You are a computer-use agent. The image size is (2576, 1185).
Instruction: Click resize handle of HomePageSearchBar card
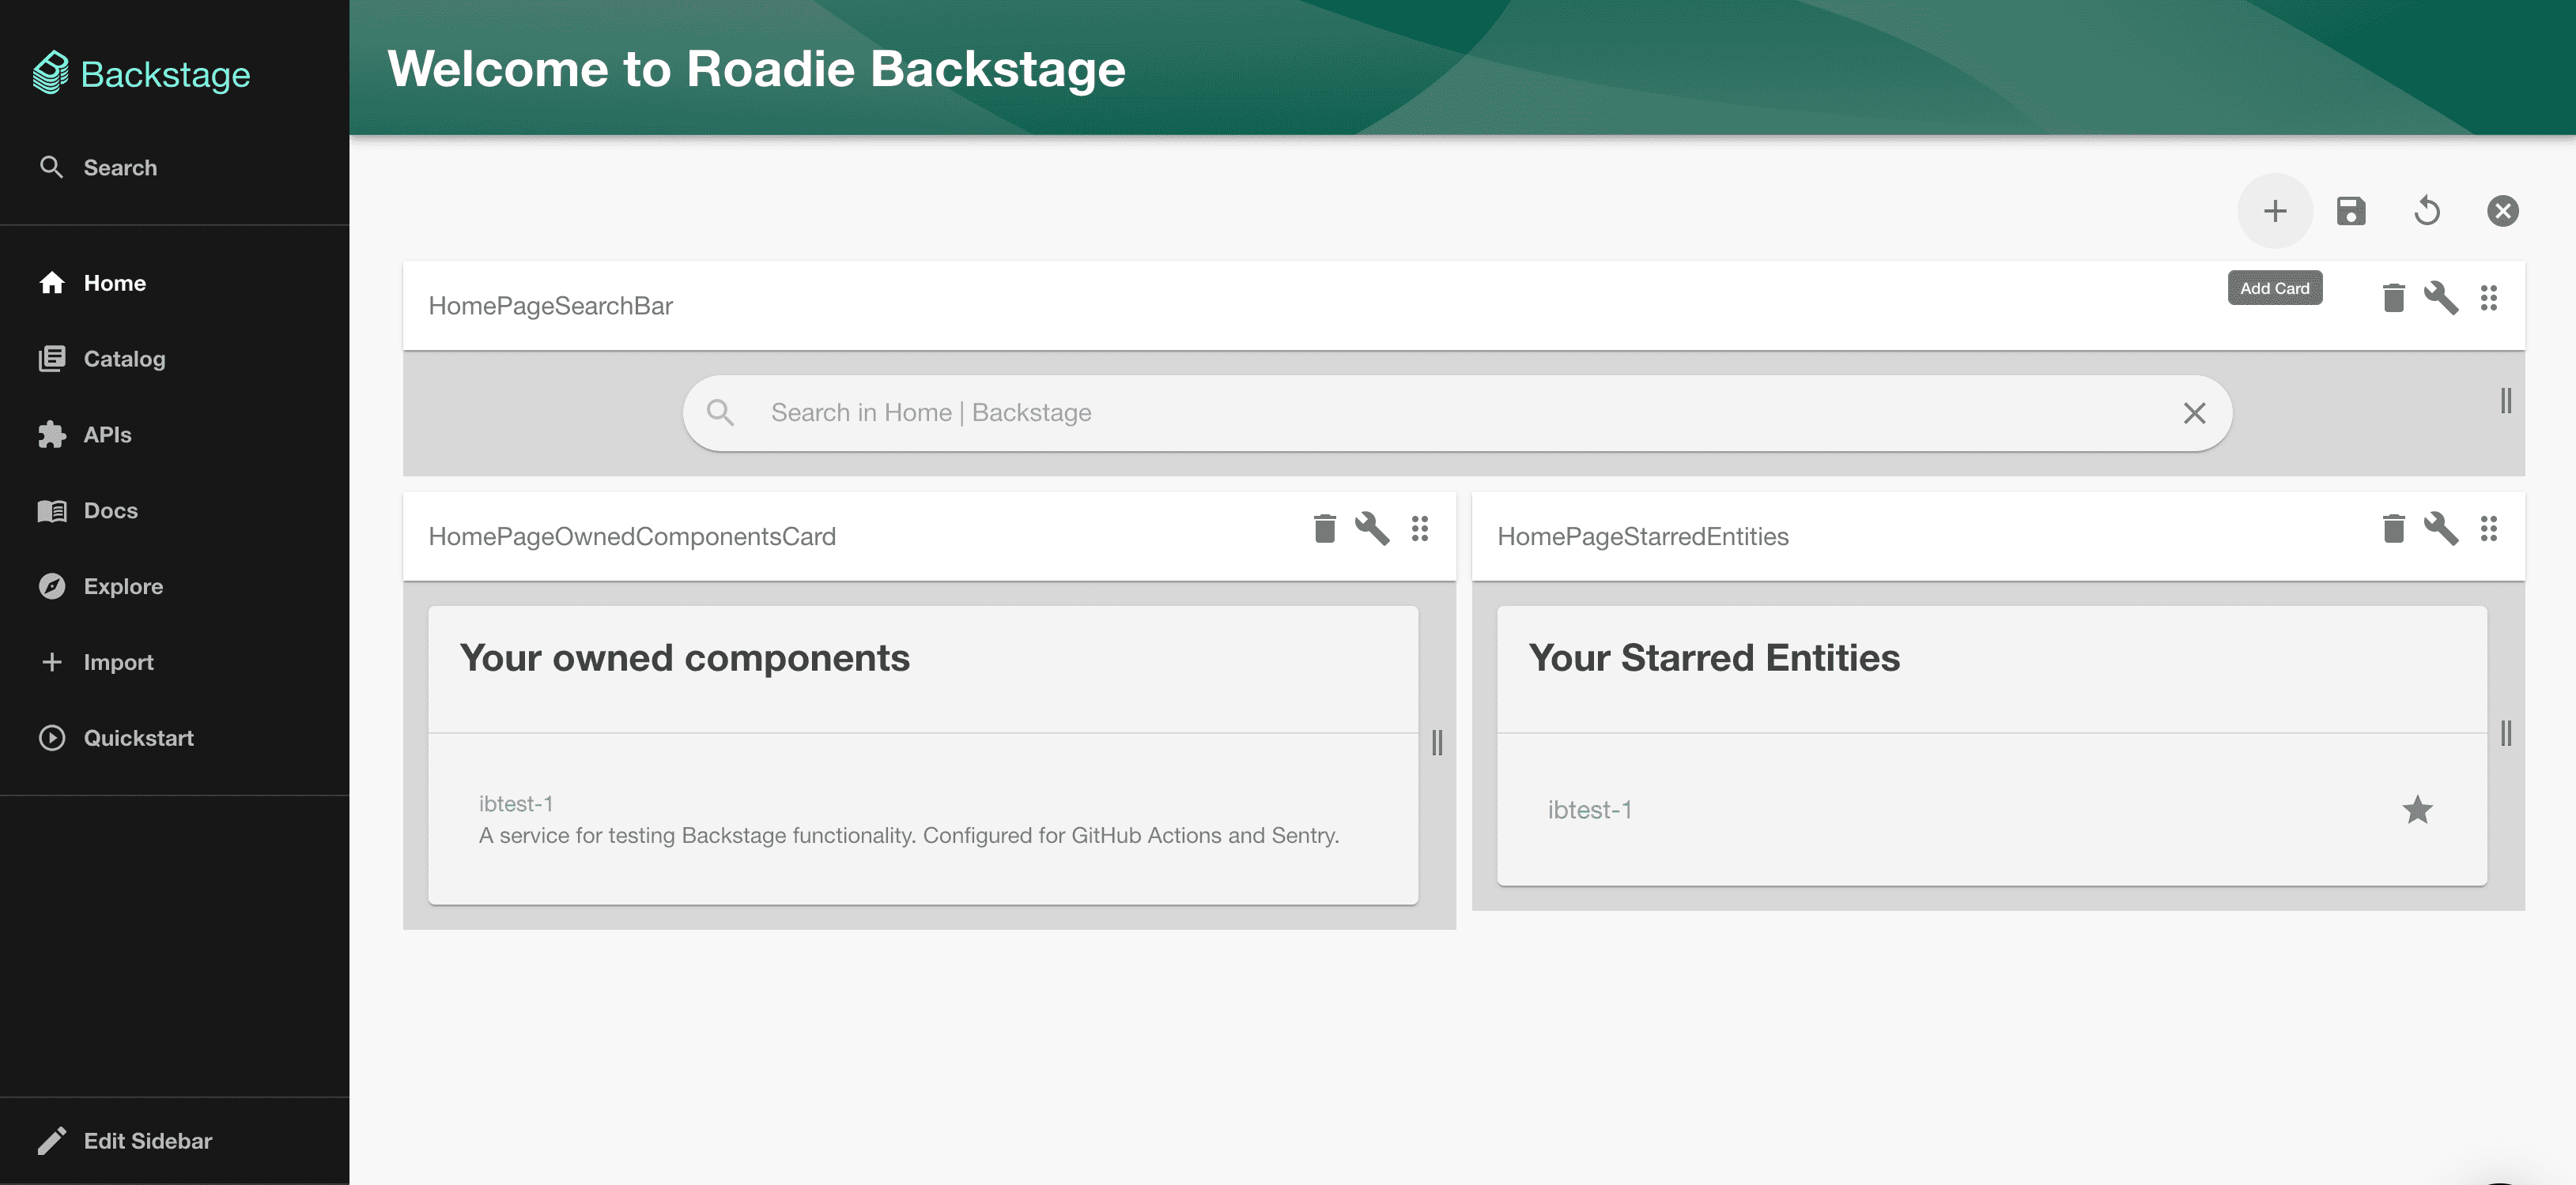click(2505, 401)
